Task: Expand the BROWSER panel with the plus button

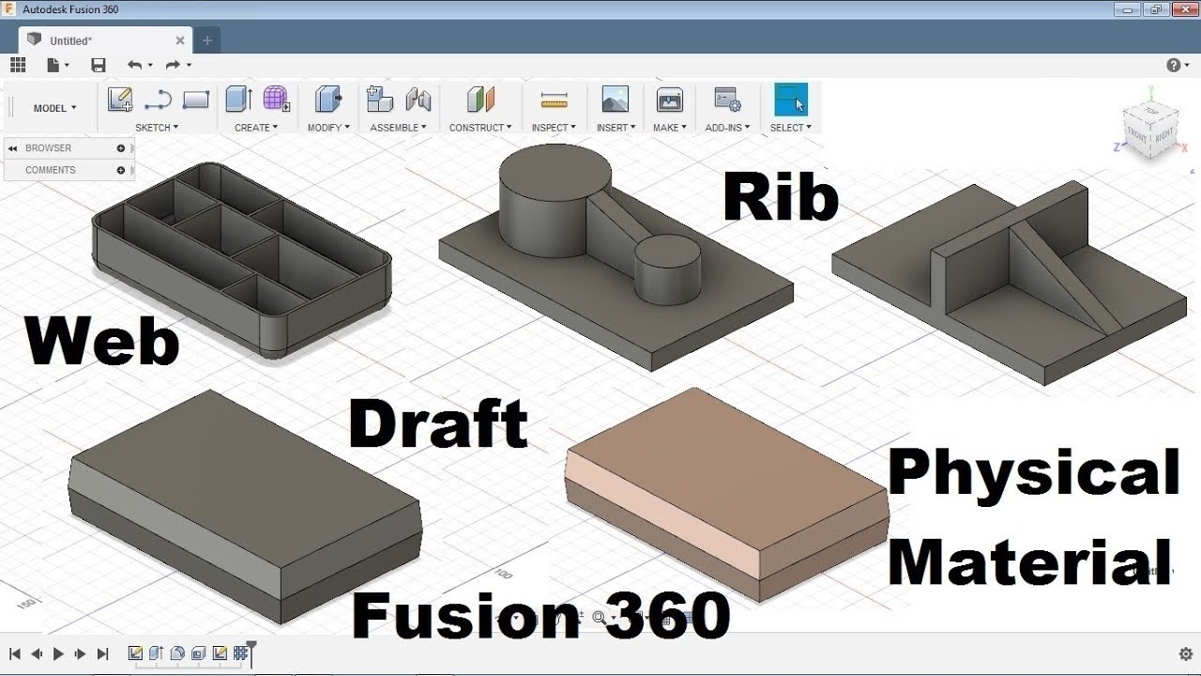Action: [121, 148]
